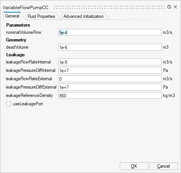Click the leakageFlowRateInternal input field
The image size is (181, 173).
click(x=110, y=62)
